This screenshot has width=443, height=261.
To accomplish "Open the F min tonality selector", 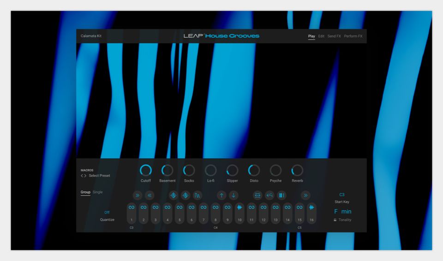I will click(342, 212).
